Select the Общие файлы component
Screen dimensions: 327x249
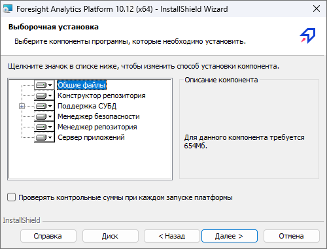coord(82,85)
